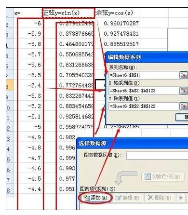The width and height of the screenshot is (188, 215).
Task: Click the Y axis values field =Sheet6!$B$2:$B$122
Action: pos(144,106)
